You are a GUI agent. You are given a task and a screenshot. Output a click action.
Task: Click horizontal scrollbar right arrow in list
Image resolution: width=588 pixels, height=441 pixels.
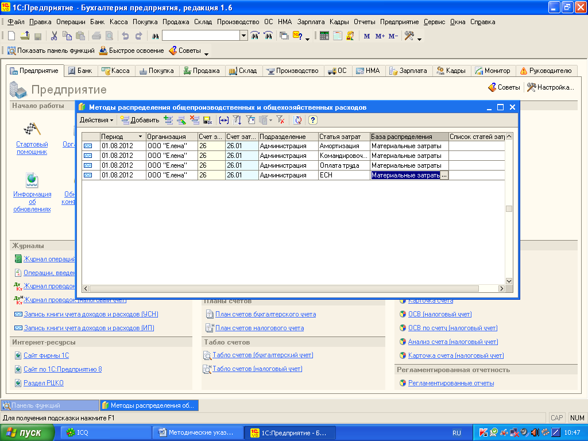point(501,288)
